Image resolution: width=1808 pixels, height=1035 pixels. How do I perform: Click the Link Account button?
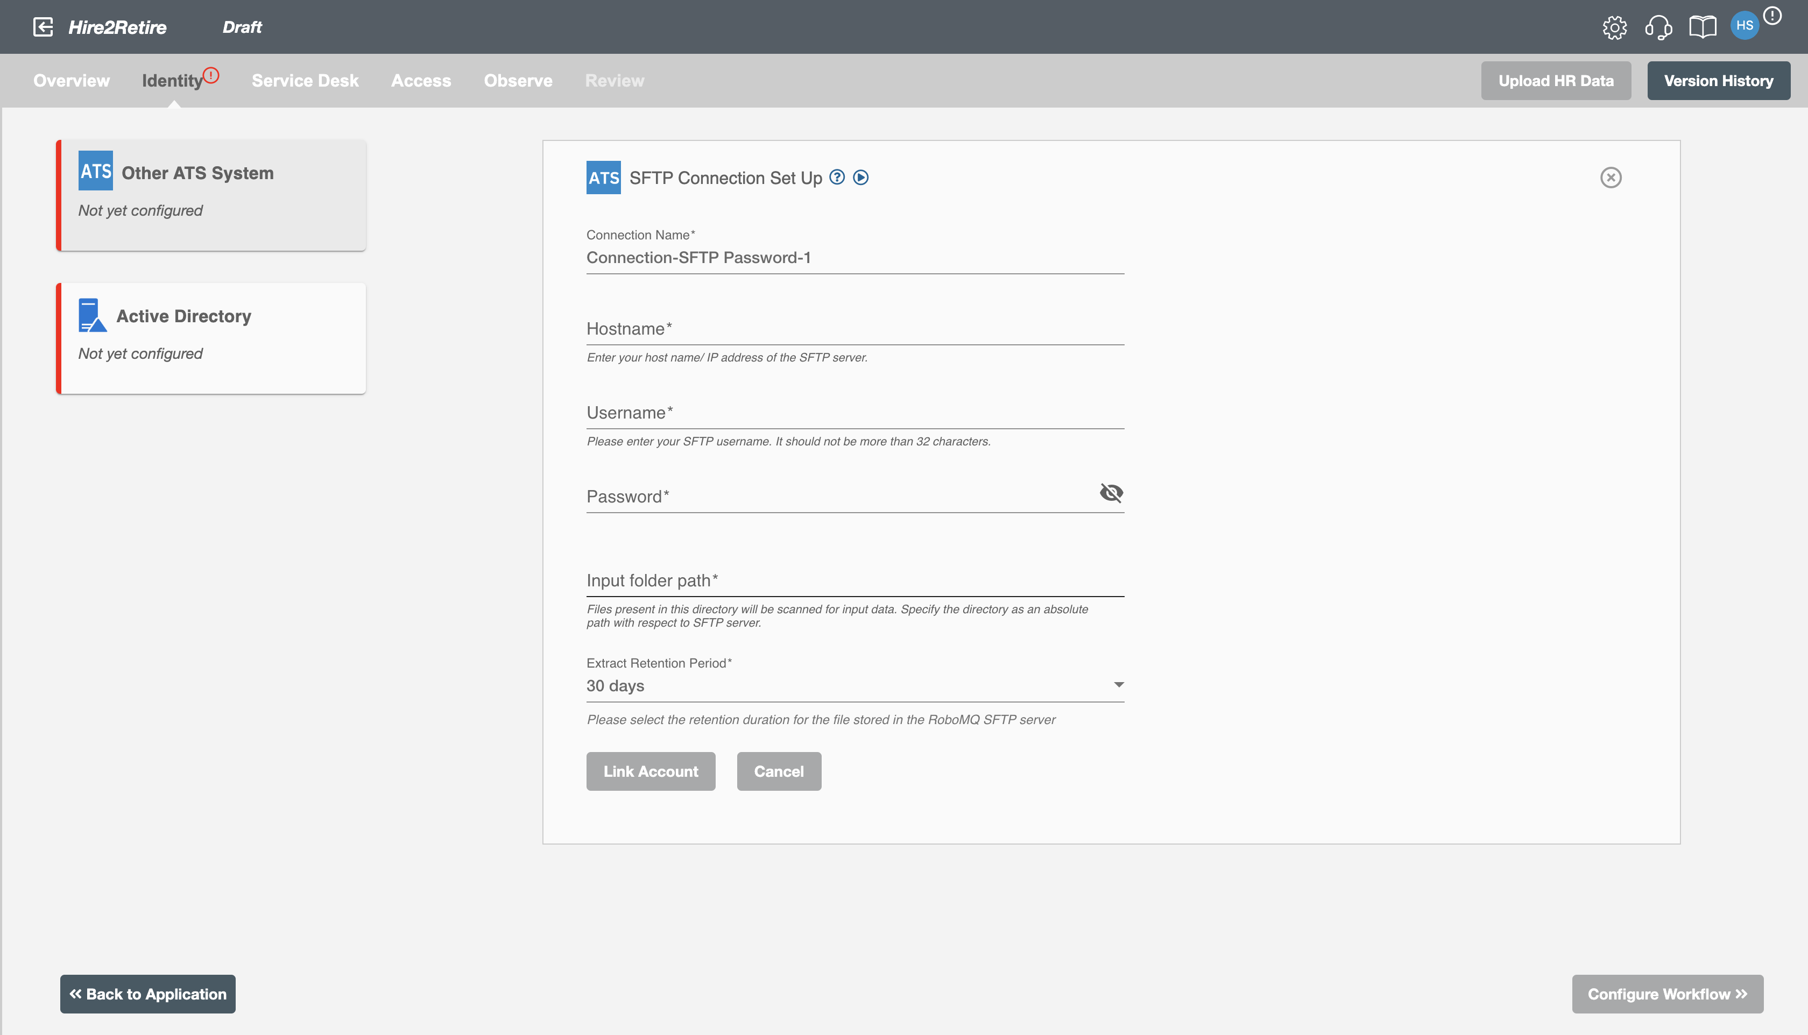tap(651, 771)
